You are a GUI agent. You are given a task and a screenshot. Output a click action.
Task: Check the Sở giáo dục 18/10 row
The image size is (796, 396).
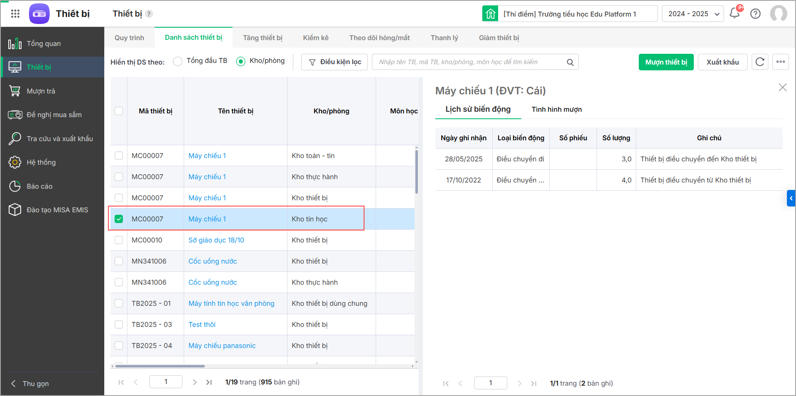pos(119,240)
